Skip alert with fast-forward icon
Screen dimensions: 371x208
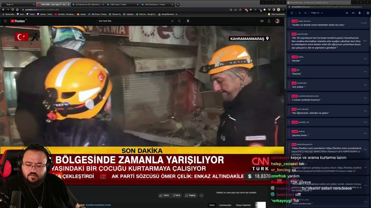[x=353, y=13]
